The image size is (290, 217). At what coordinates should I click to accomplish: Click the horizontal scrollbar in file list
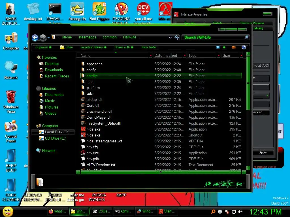[161, 172]
